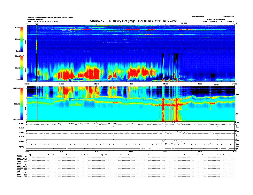This screenshot has width=253, height=195.
Task: Click the 04:00 tick label under RAD1 panel
Action: click(62, 84)
